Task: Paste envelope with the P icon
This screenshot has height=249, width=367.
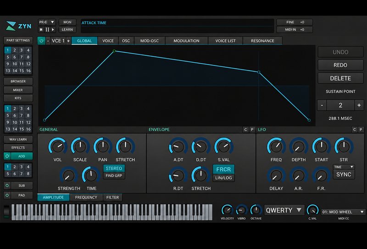Action: click(x=252, y=130)
